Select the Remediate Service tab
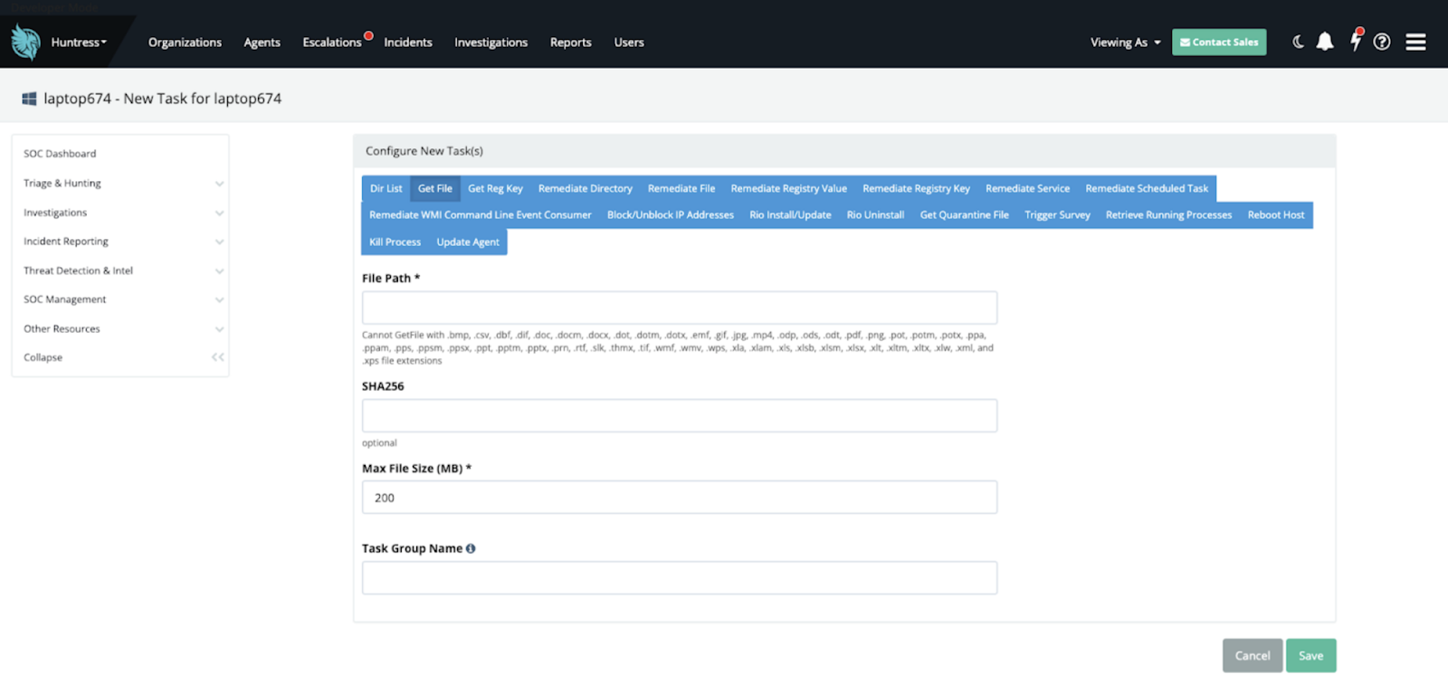 click(1027, 188)
